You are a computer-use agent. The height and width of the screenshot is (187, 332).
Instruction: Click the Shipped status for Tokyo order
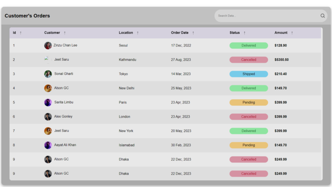(x=249, y=74)
